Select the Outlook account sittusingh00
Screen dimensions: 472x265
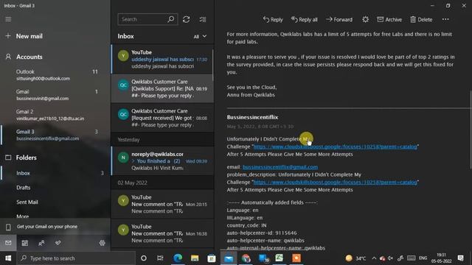tap(55, 75)
